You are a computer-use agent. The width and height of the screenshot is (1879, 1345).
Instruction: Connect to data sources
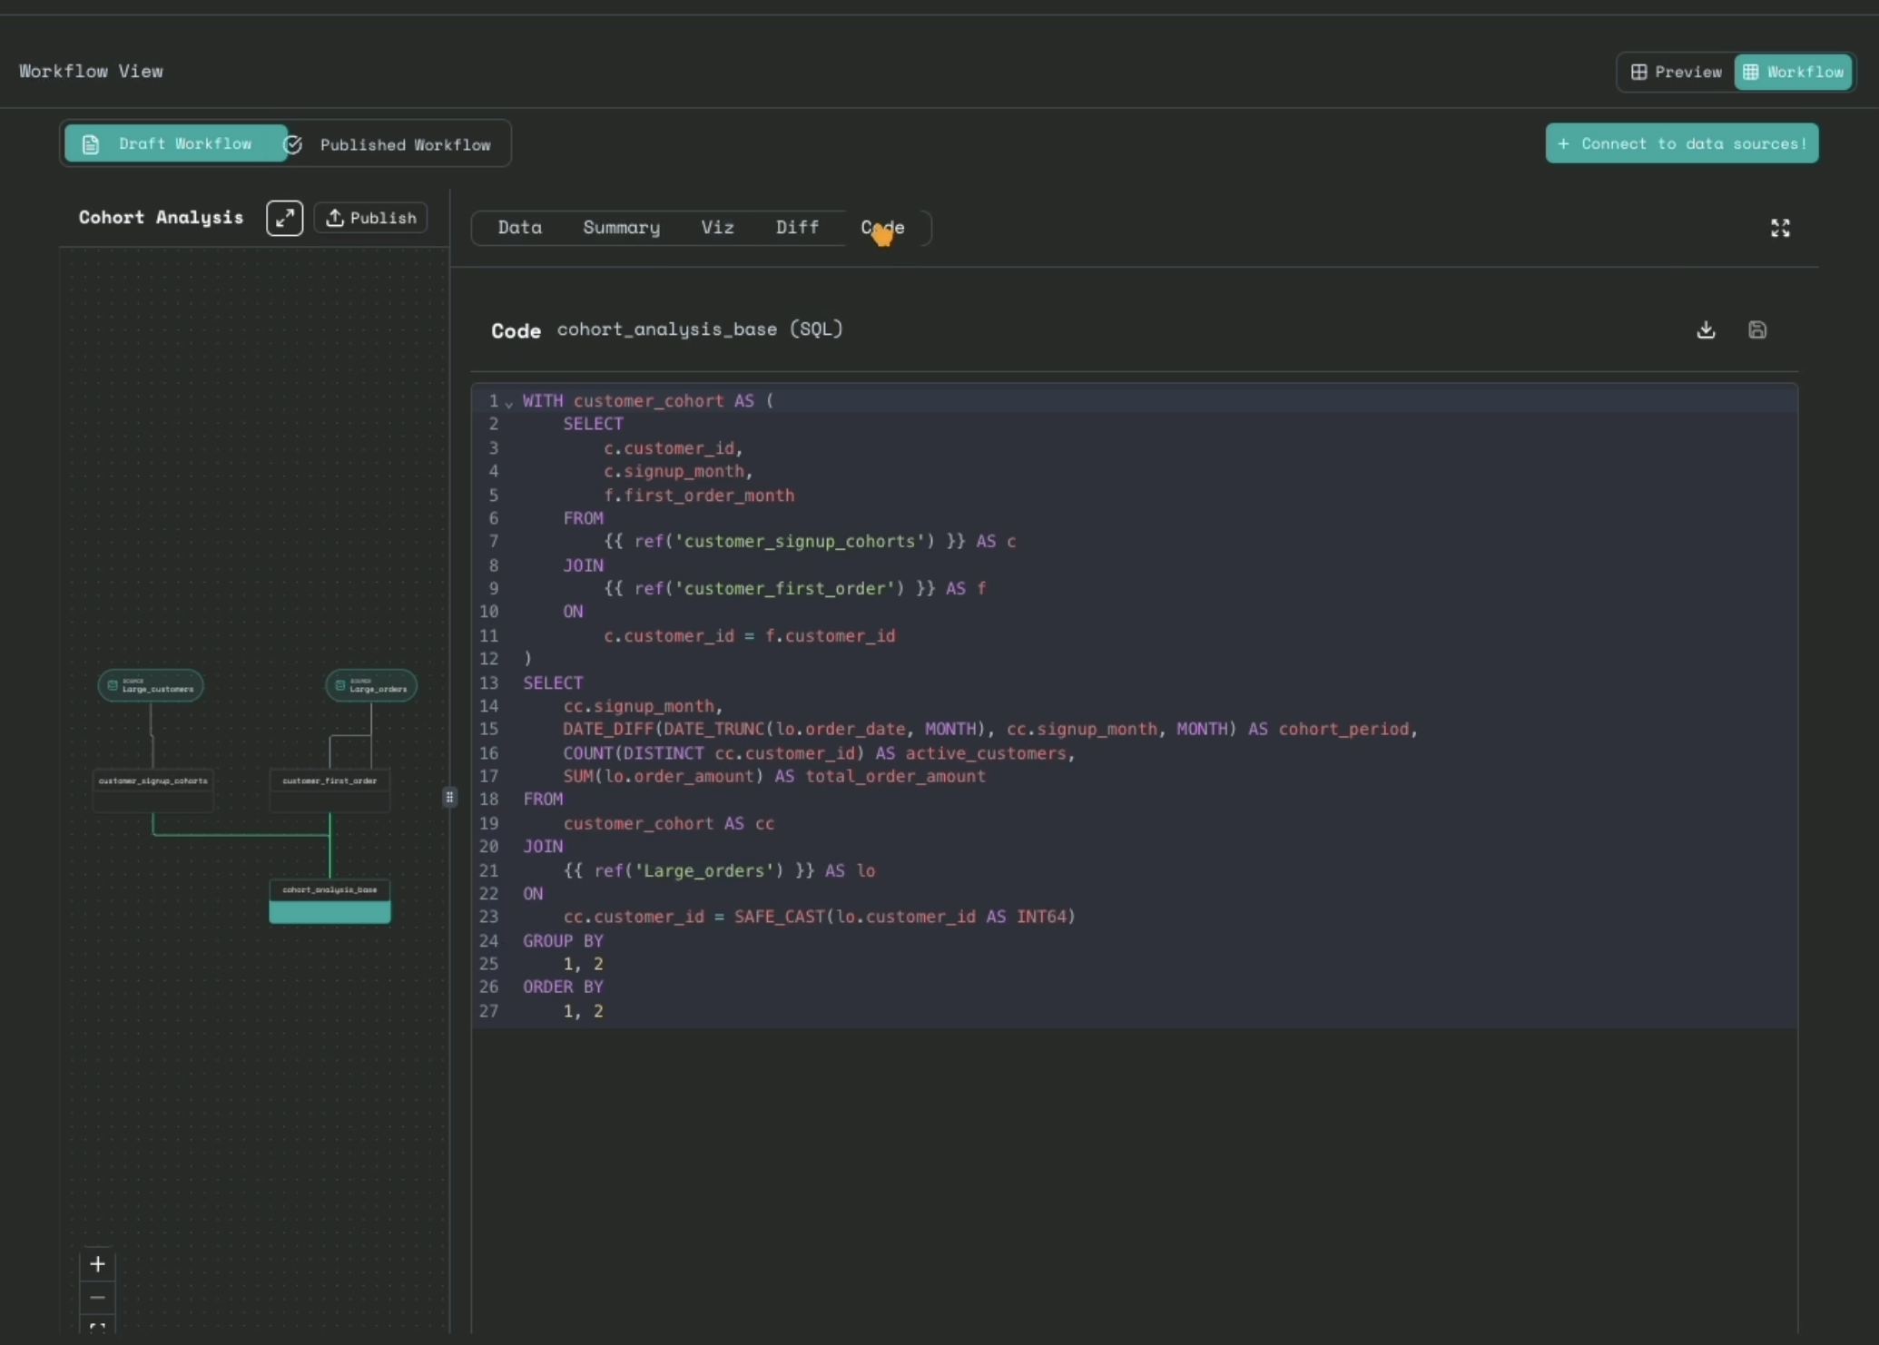(x=1681, y=142)
